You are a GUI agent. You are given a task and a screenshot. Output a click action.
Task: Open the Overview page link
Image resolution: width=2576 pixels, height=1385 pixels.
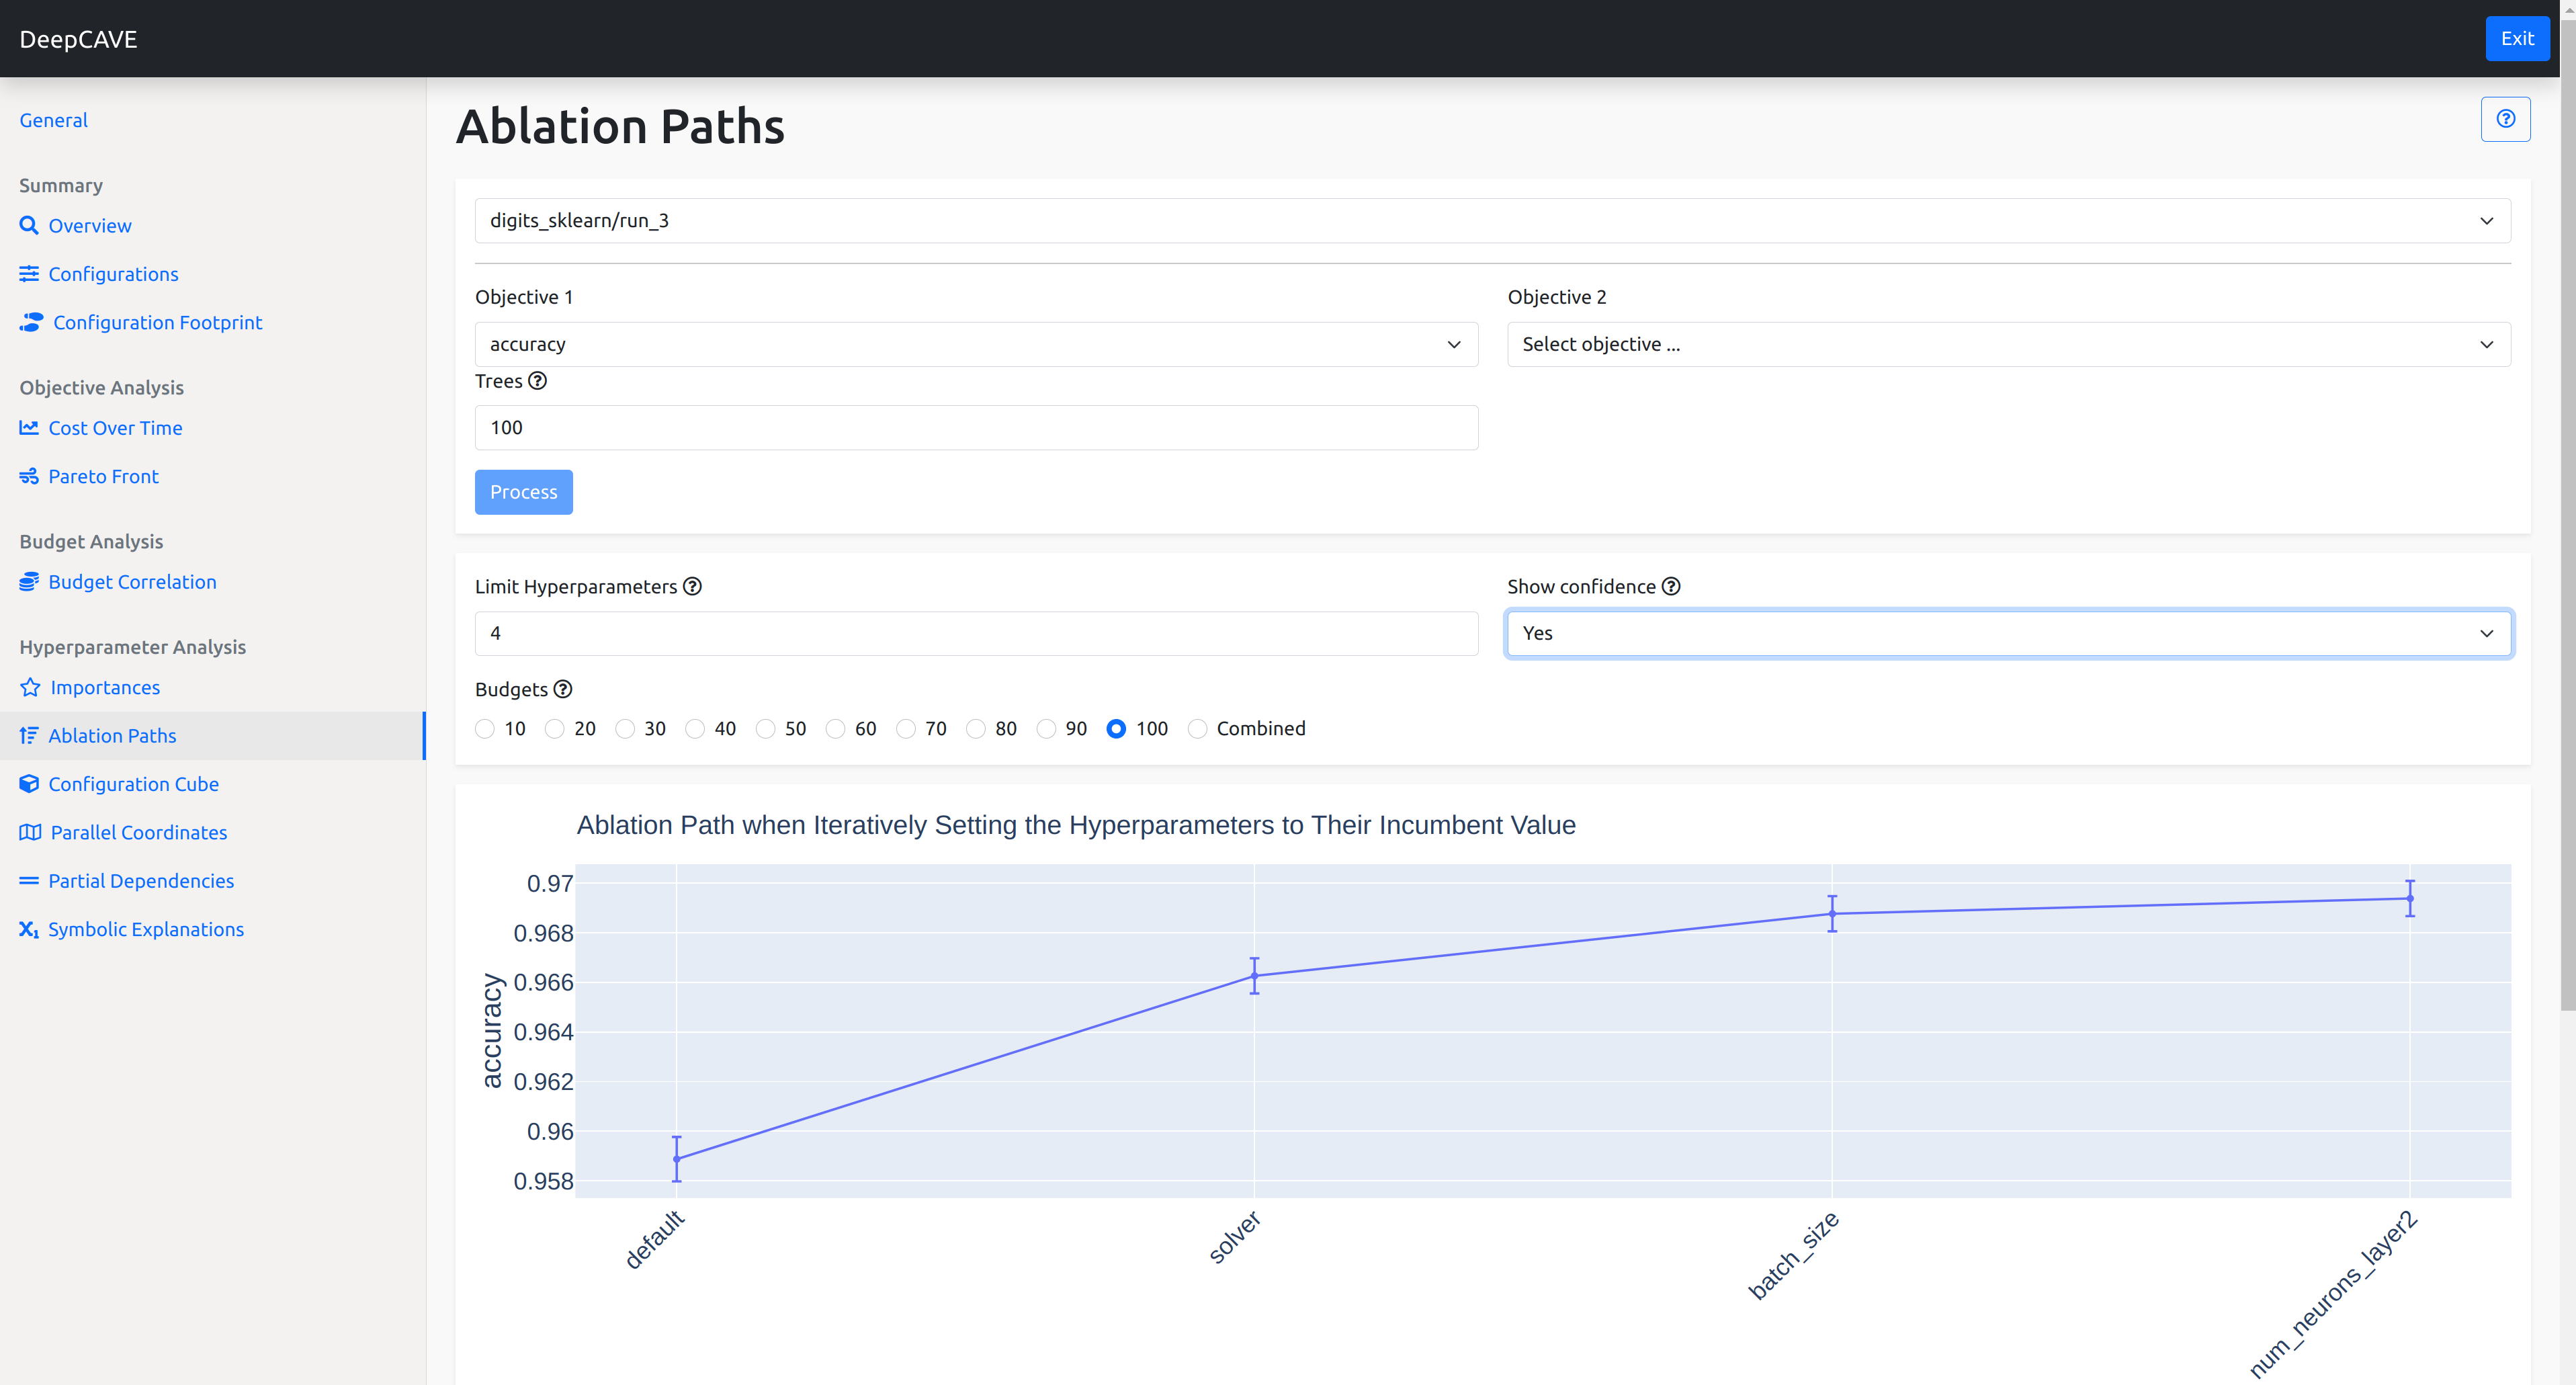(x=90, y=225)
